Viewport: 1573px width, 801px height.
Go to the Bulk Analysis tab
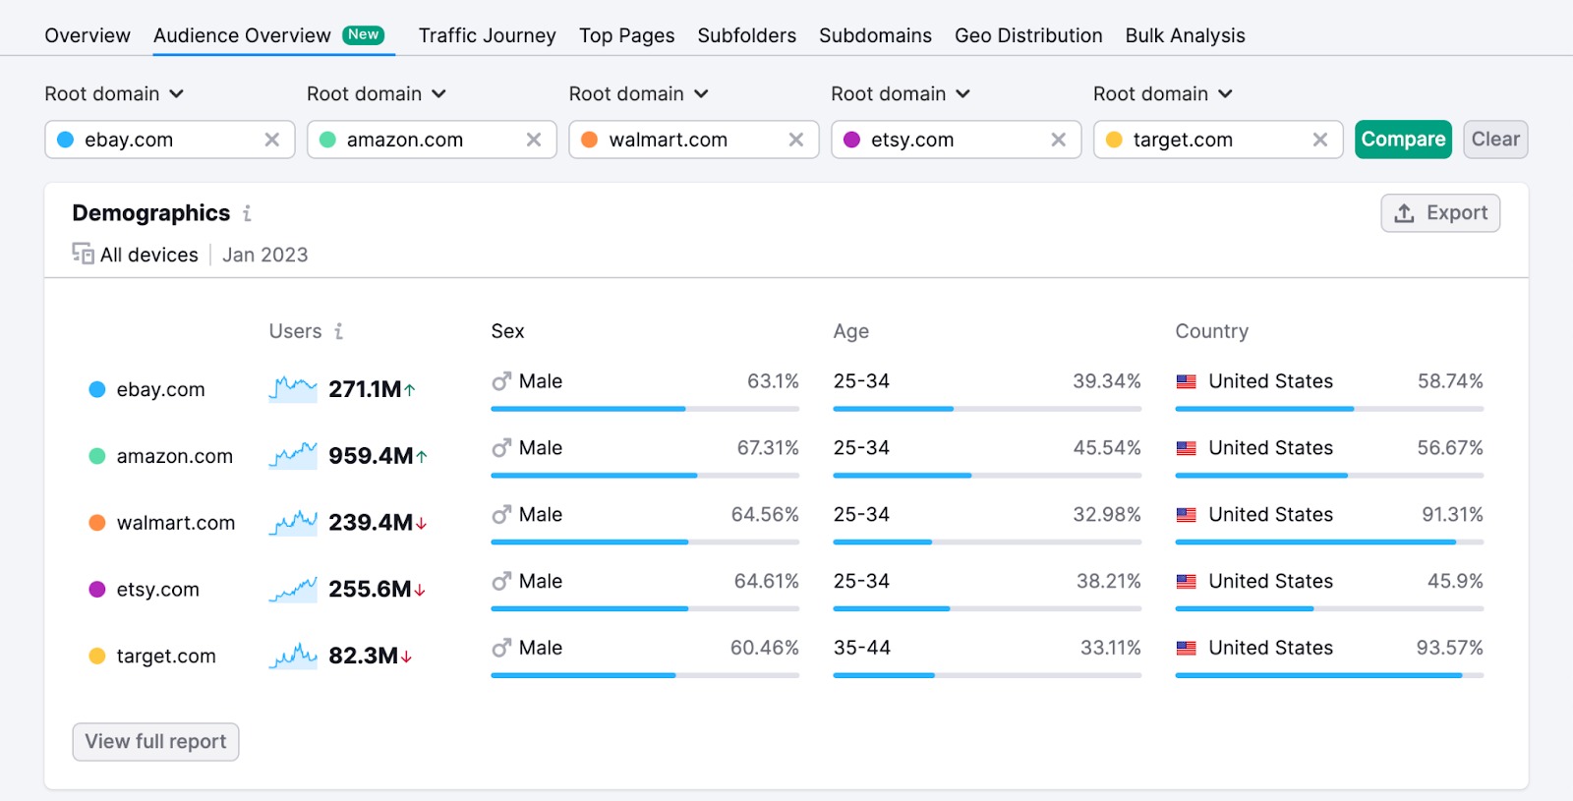[1185, 35]
